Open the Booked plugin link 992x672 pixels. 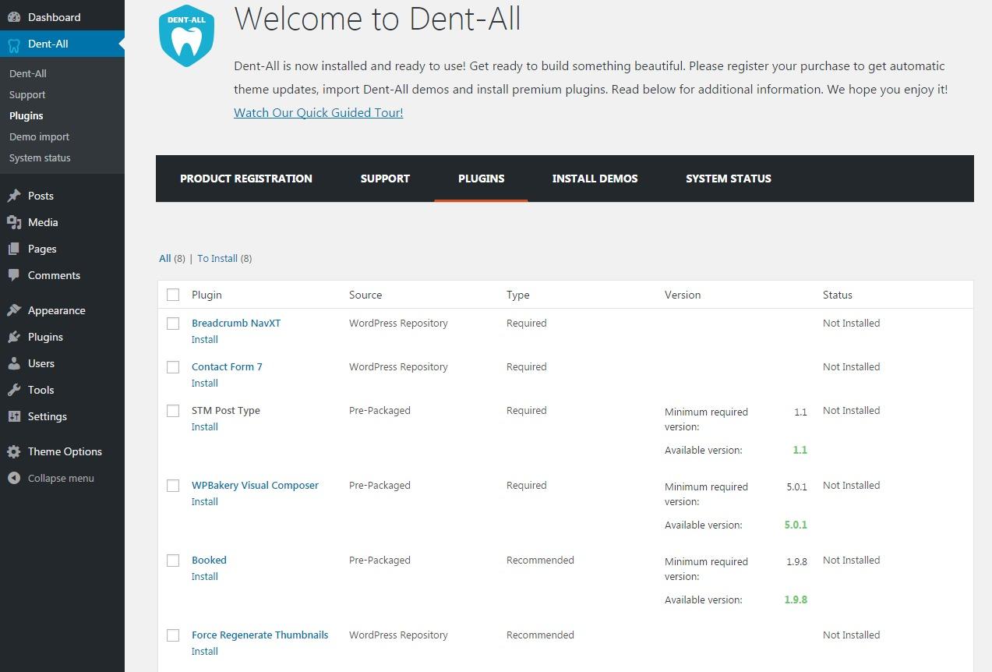[209, 560]
